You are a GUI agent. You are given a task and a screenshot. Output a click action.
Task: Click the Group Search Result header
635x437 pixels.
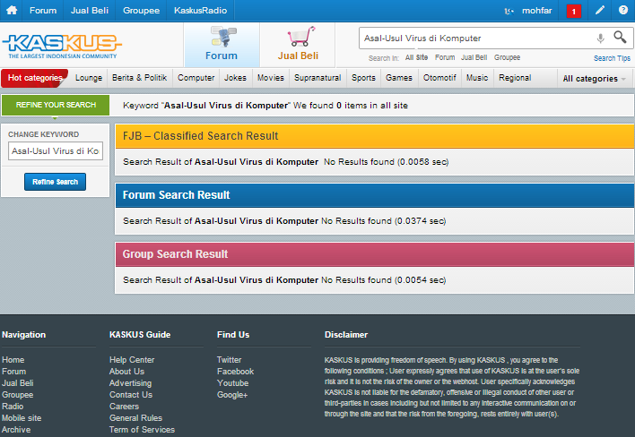click(x=374, y=254)
